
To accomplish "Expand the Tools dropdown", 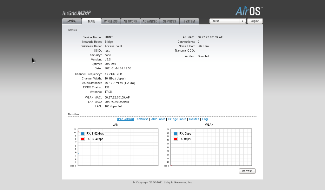I will point(228,21).
